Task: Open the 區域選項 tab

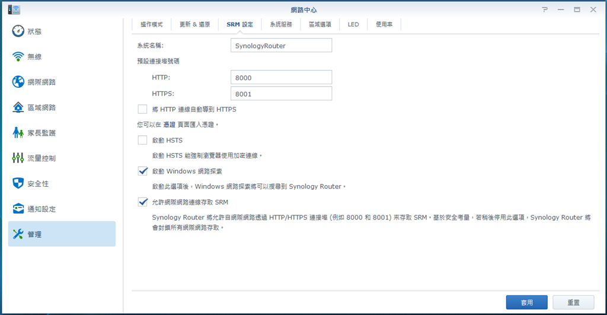Action: 320,24
